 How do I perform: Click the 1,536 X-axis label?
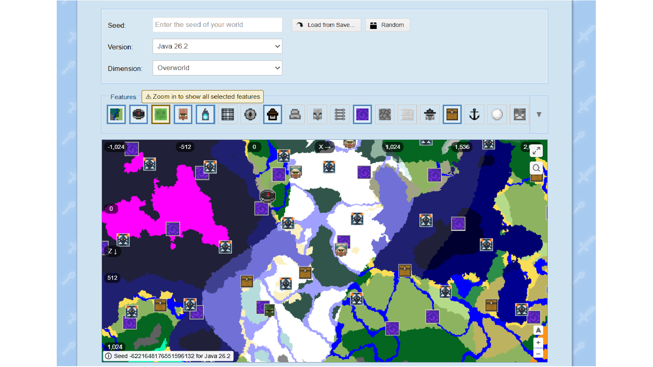click(x=462, y=147)
